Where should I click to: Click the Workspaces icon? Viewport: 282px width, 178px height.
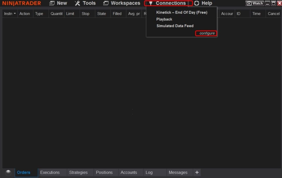(x=106, y=3)
